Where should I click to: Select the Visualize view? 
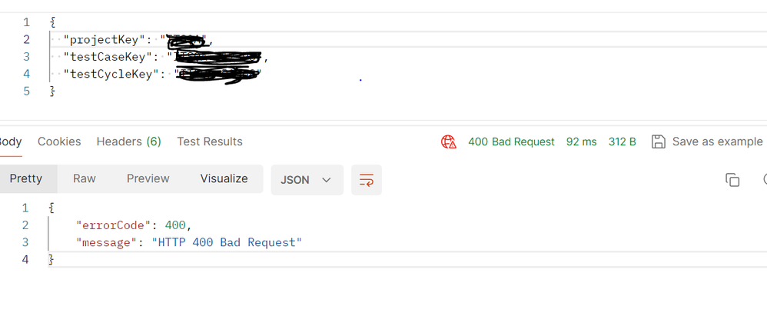tap(224, 178)
